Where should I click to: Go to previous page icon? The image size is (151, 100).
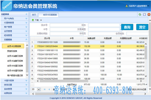click(49, 89)
